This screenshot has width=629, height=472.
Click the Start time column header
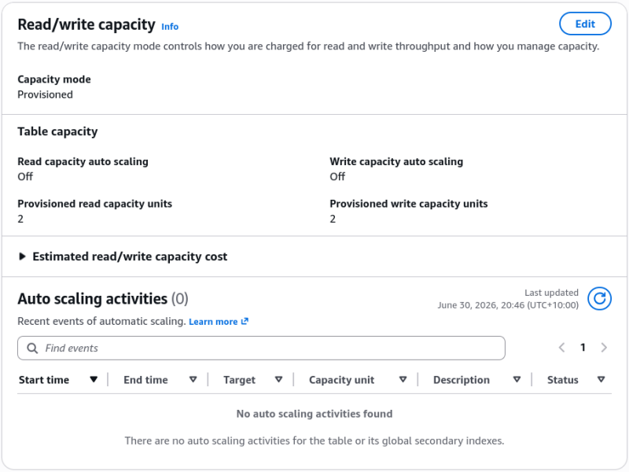(44, 380)
